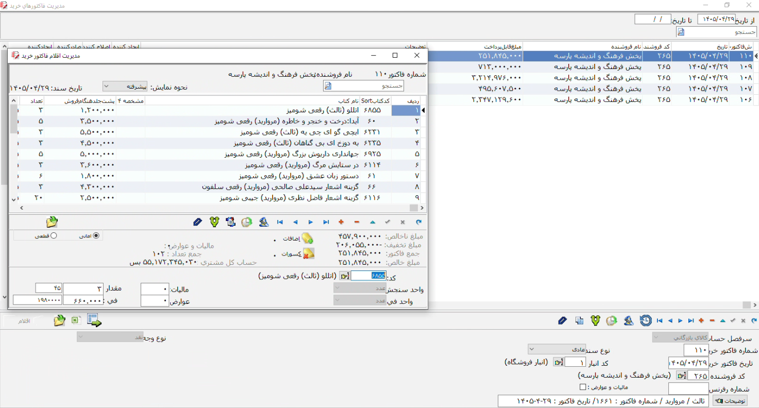The height and width of the screenshot is (408, 759).
Task: Click the copy-documents icon in items dialog toolbar
Action: click(x=231, y=222)
